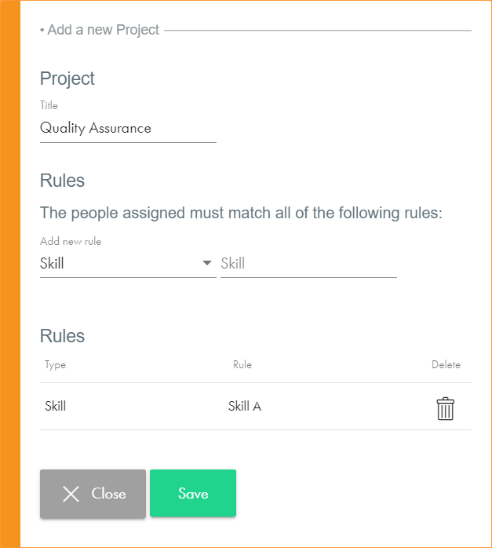Click the Project section heading

click(x=67, y=79)
